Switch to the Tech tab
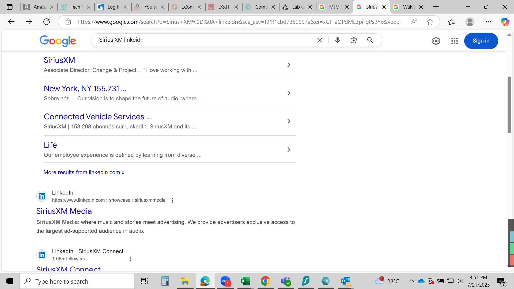Viewport: 514px width, 289px height. [76, 7]
